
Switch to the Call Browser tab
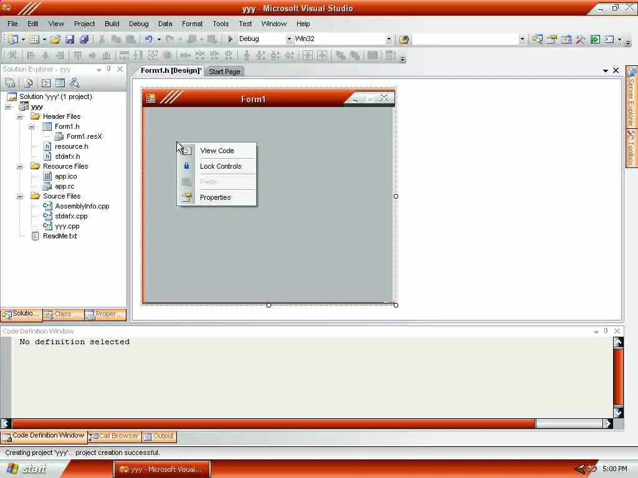click(x=115, y=436)
